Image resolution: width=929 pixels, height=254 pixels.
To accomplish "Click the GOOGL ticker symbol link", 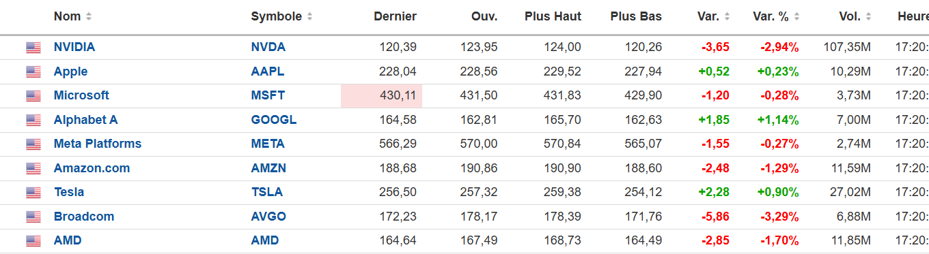I will coord(274,120).
